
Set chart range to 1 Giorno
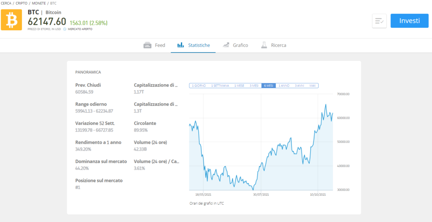point(199,86)
